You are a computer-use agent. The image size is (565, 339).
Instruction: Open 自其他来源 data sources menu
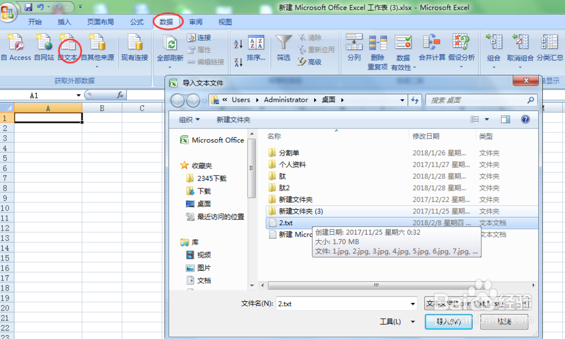tap(97, 50)
